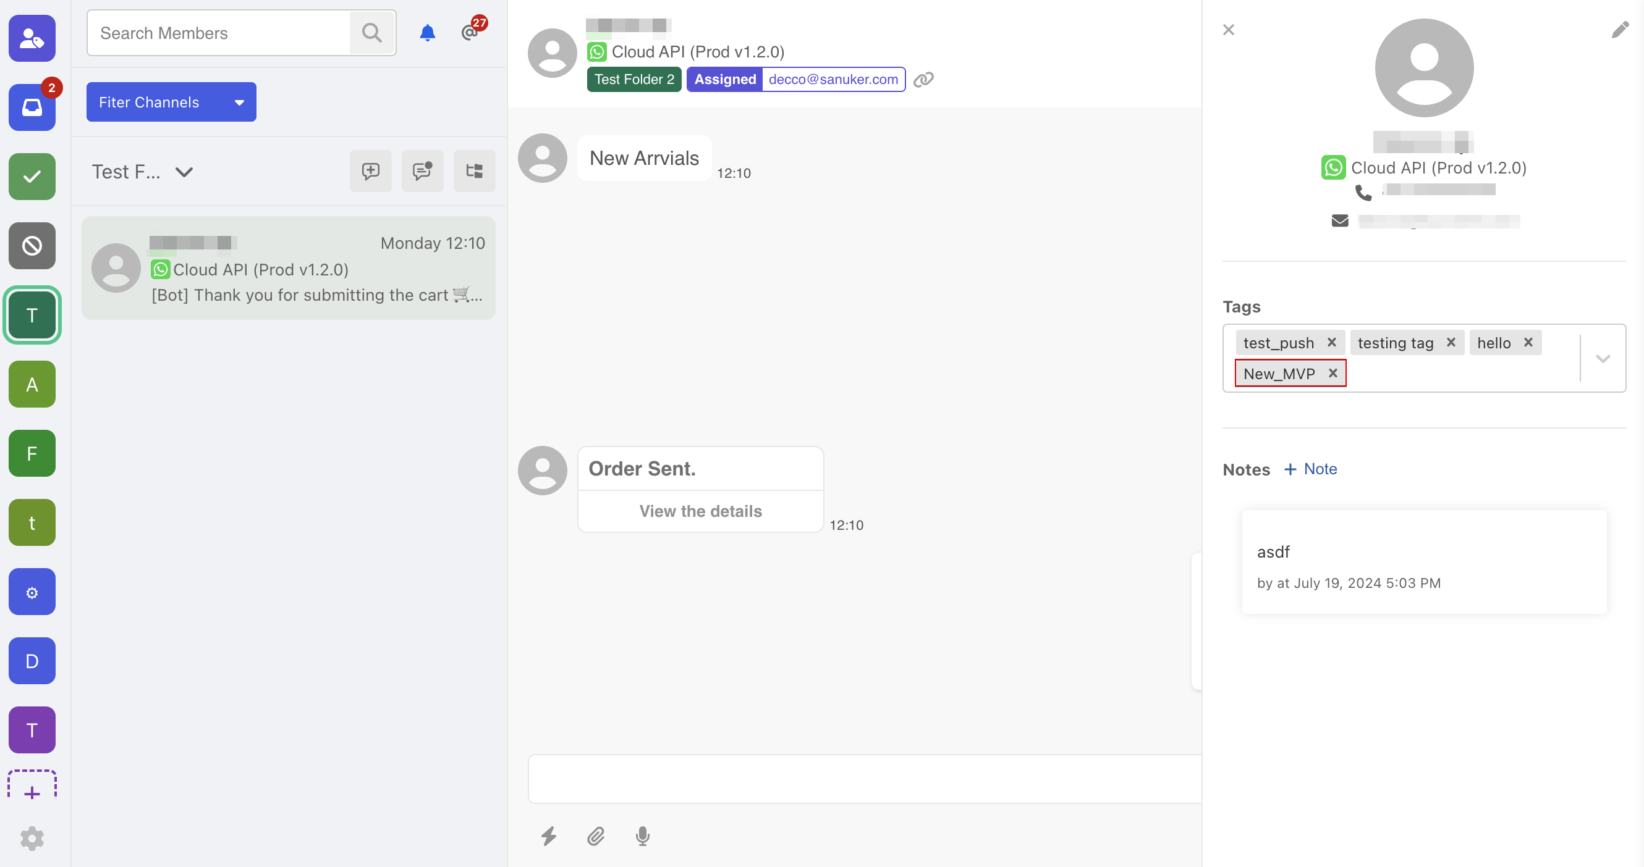
Task: Switch to the green checkmark resolved tab
Action: point(32,177)
